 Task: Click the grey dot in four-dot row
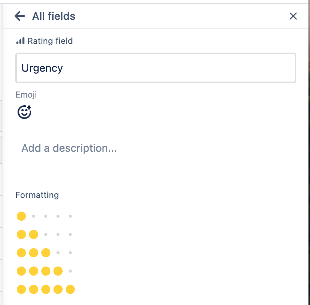pos(70,271)
